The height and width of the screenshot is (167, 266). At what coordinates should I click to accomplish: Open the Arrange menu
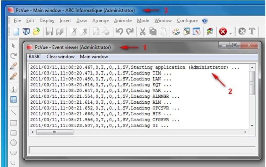[100, 20]
